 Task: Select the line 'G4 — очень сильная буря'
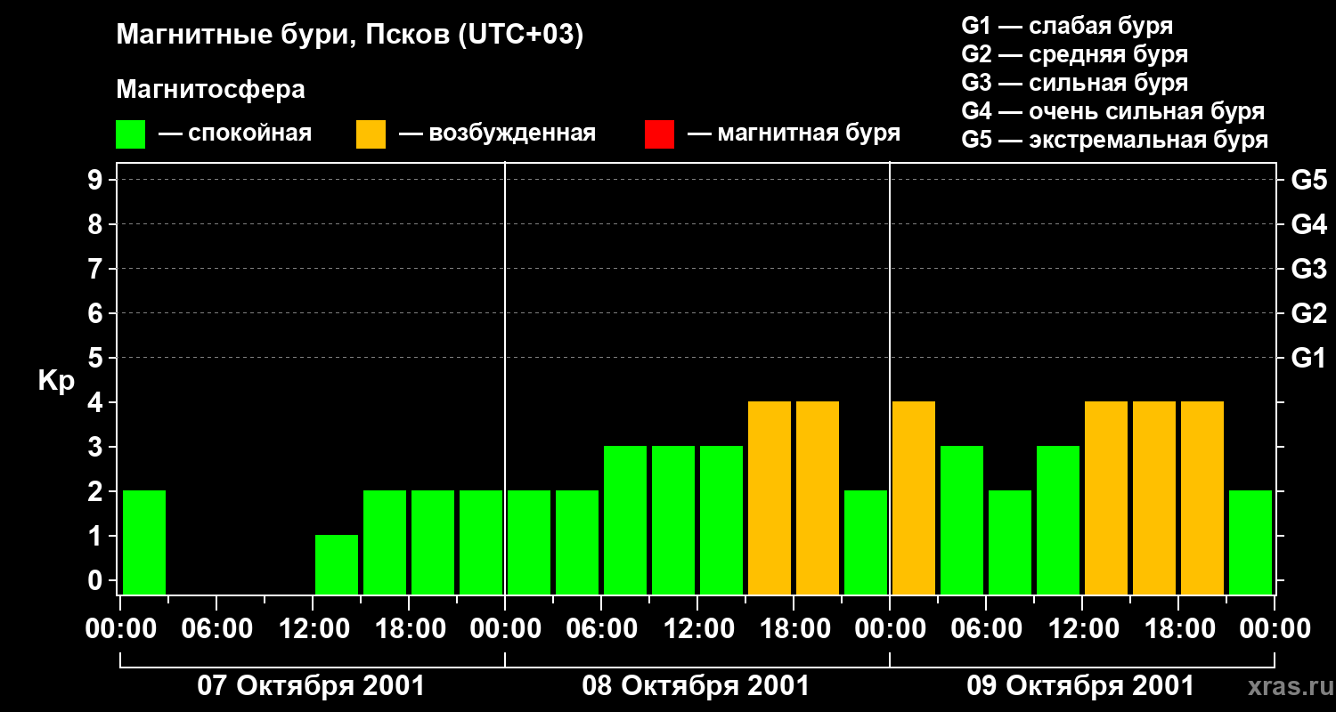click(1112, 111)
